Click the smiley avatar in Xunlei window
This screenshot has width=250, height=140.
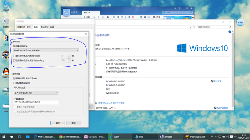[x=66, y=12]
